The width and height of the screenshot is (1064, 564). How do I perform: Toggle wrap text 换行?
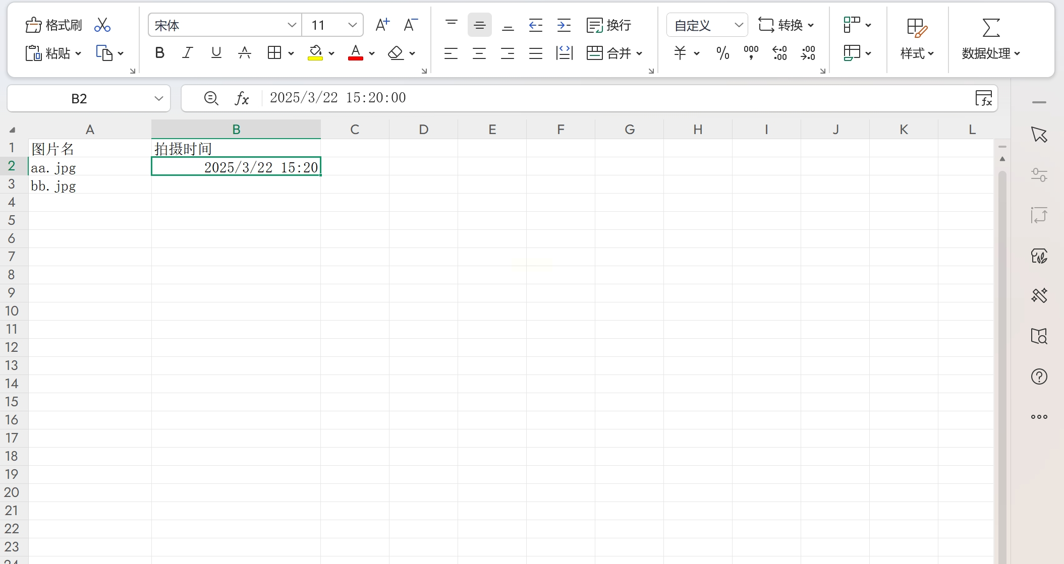(x=609, y=25)
